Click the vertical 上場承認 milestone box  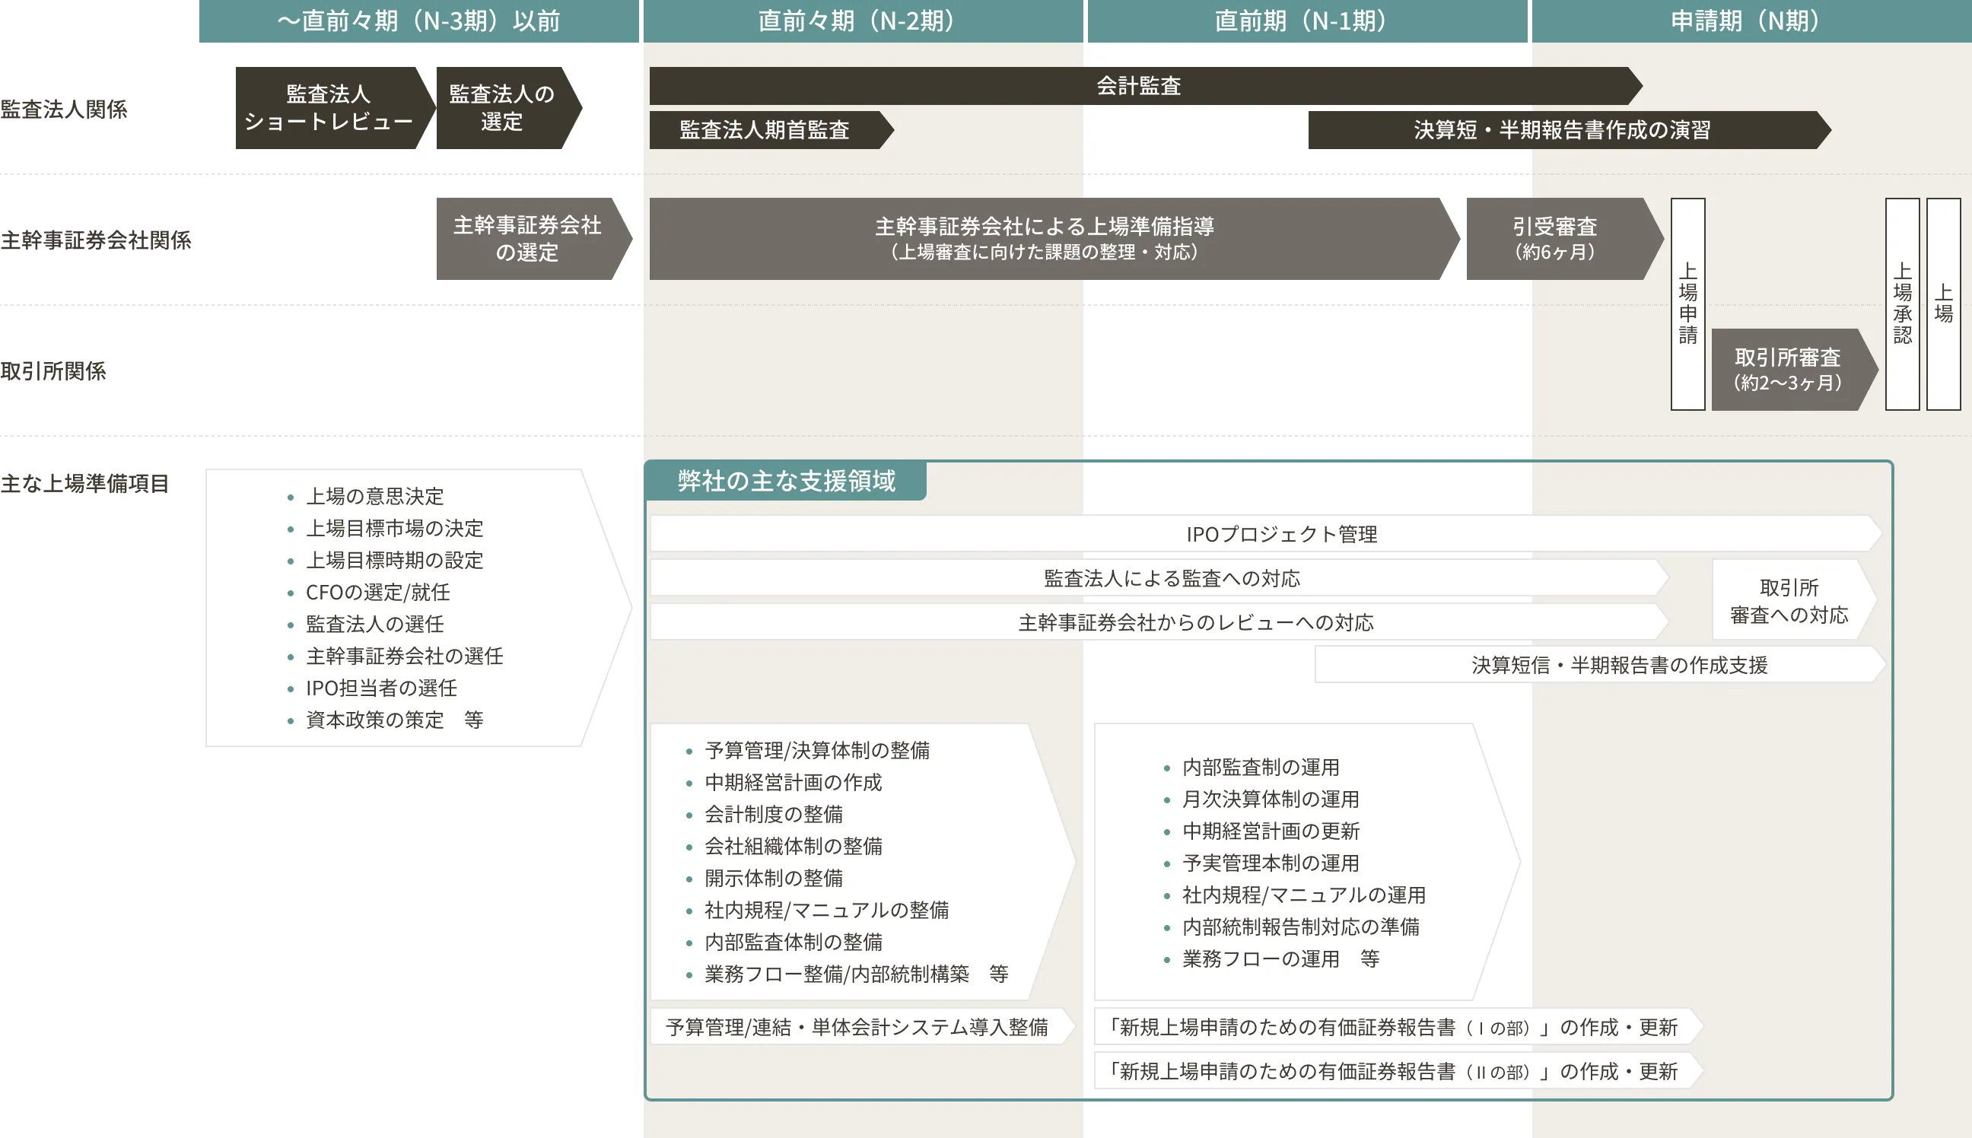coord(1902,304)
